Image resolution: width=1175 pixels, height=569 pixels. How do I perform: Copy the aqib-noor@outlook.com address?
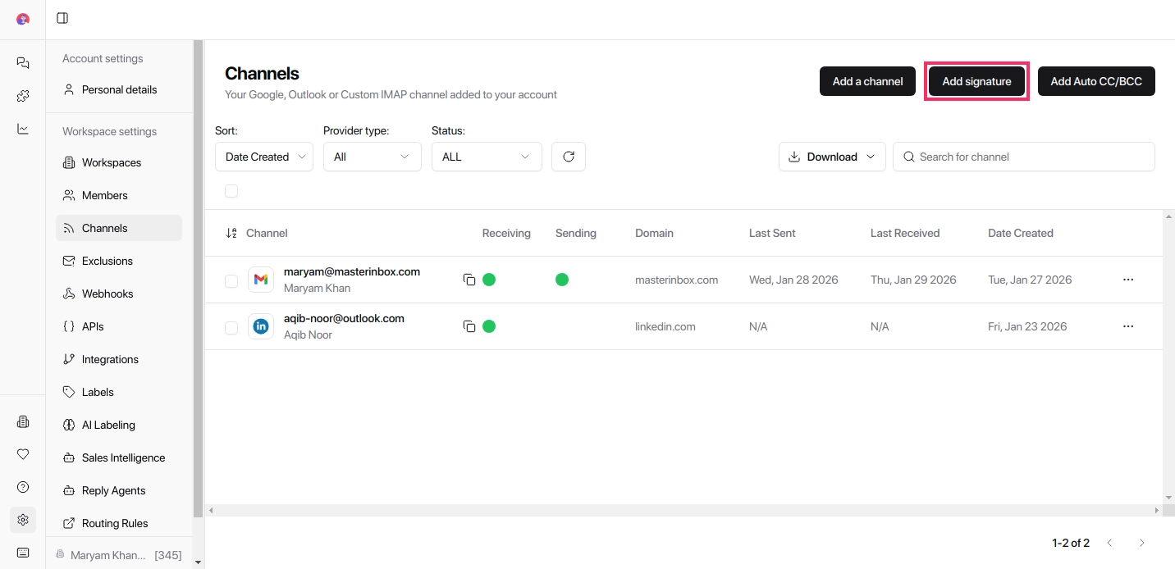pyautogui.click(x=469, y=326)
